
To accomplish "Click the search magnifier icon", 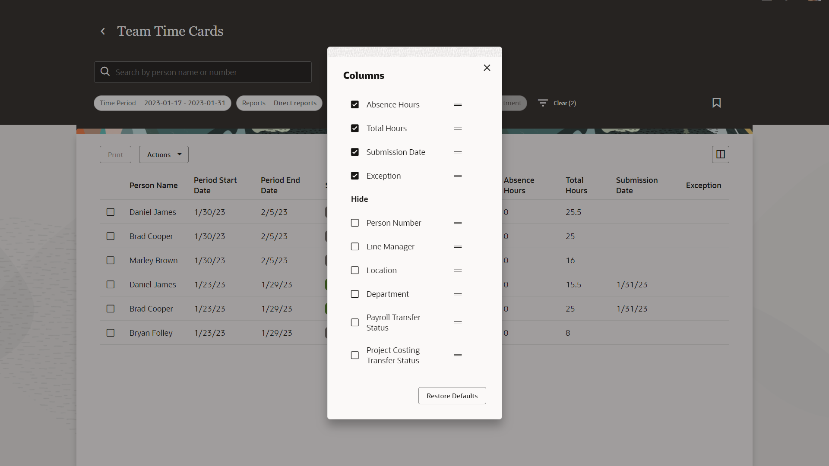I will pos(105,72).
